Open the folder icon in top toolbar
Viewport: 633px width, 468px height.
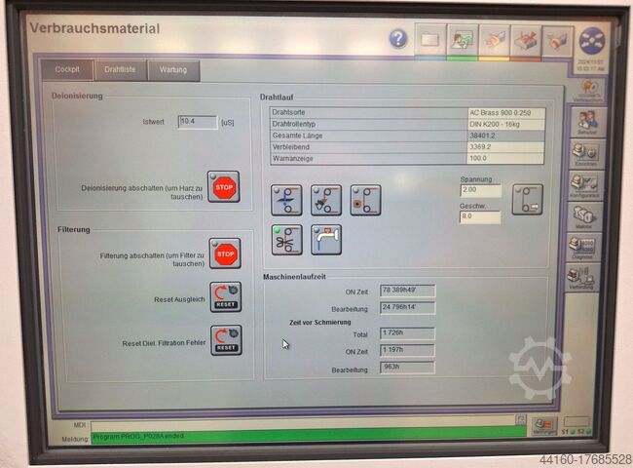pyautogui.click(x=429, y=38)
